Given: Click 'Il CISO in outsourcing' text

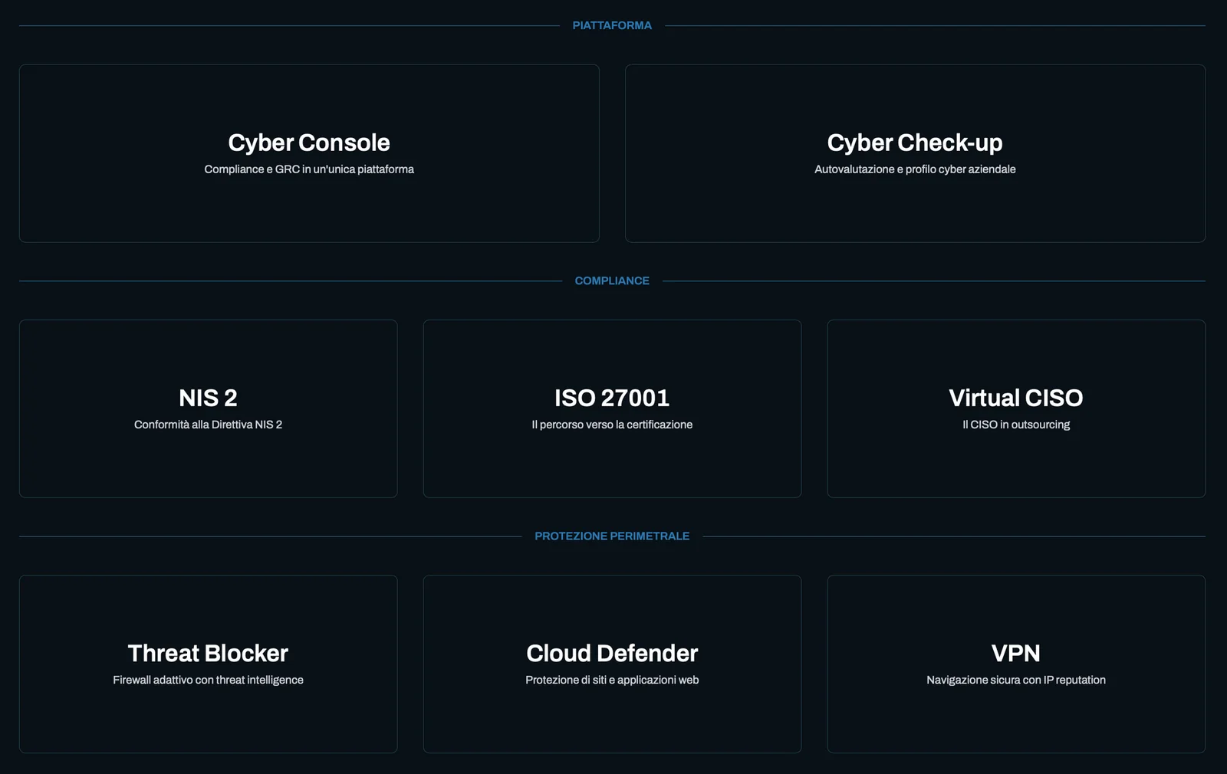Looking at the screenshot, I should (1016, 425).
